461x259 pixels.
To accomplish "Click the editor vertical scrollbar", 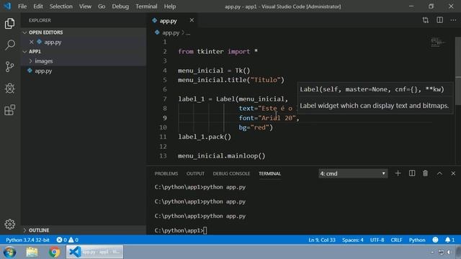I will 458,71.
